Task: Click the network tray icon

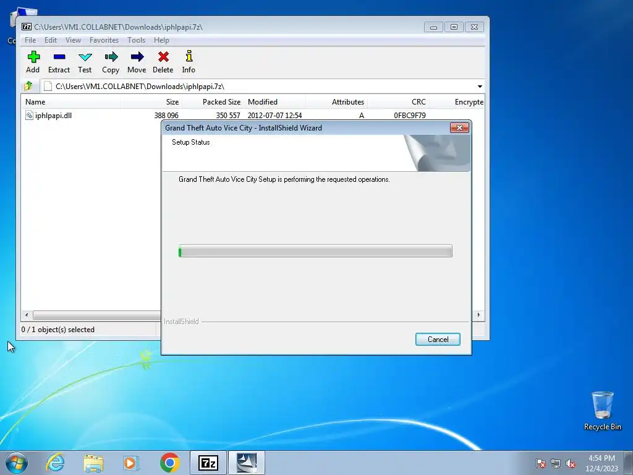Action: [556, 464]
